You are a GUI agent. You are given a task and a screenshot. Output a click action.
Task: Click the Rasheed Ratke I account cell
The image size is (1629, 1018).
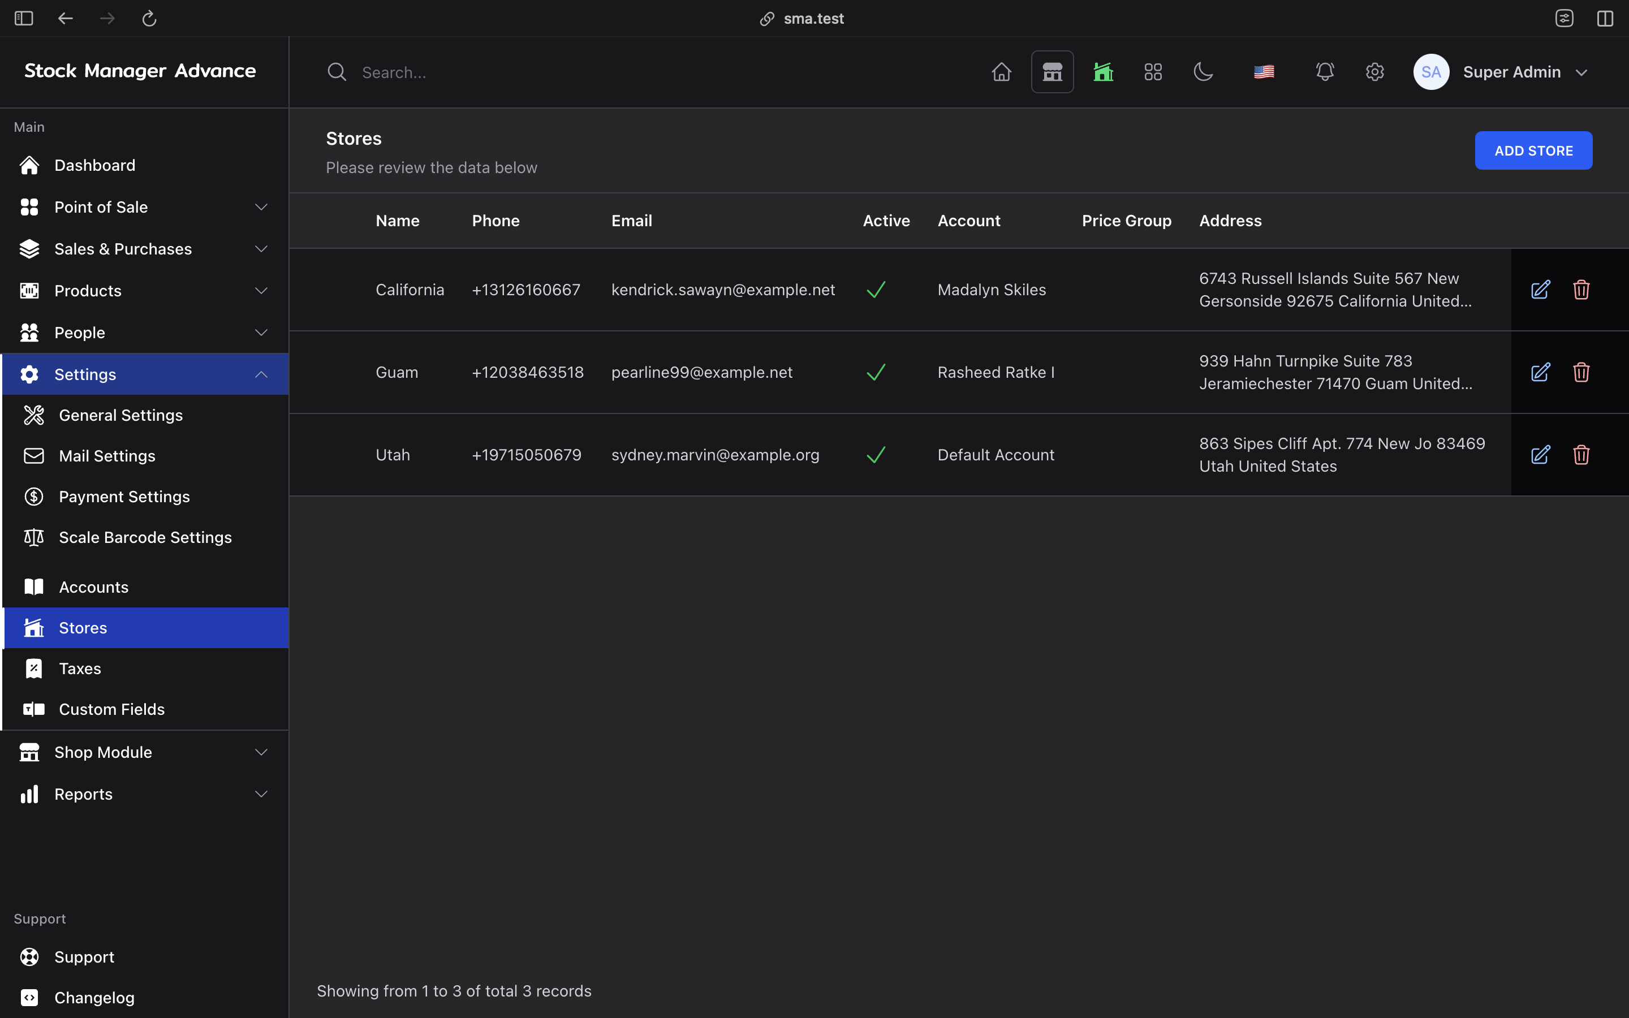tap(996, 372)
